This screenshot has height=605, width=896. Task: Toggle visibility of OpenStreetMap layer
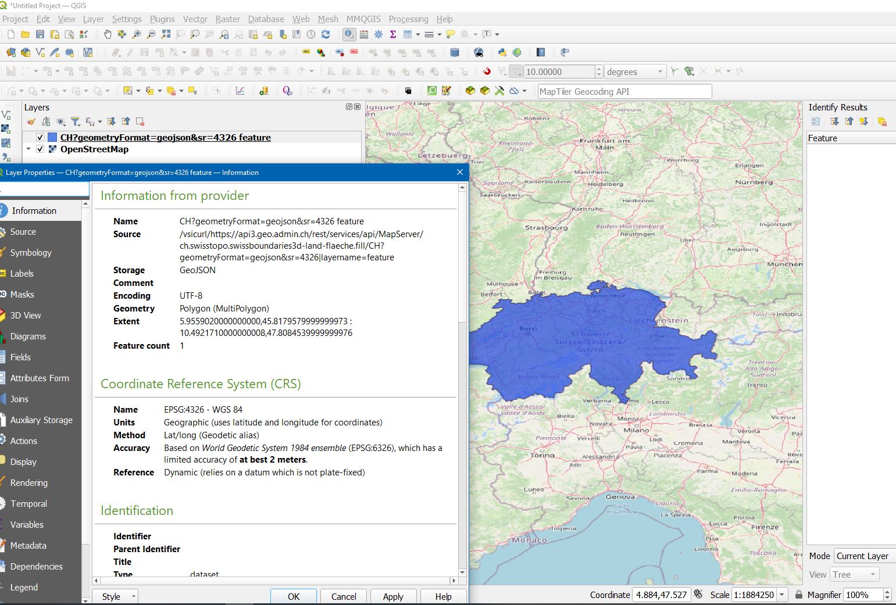40,149
